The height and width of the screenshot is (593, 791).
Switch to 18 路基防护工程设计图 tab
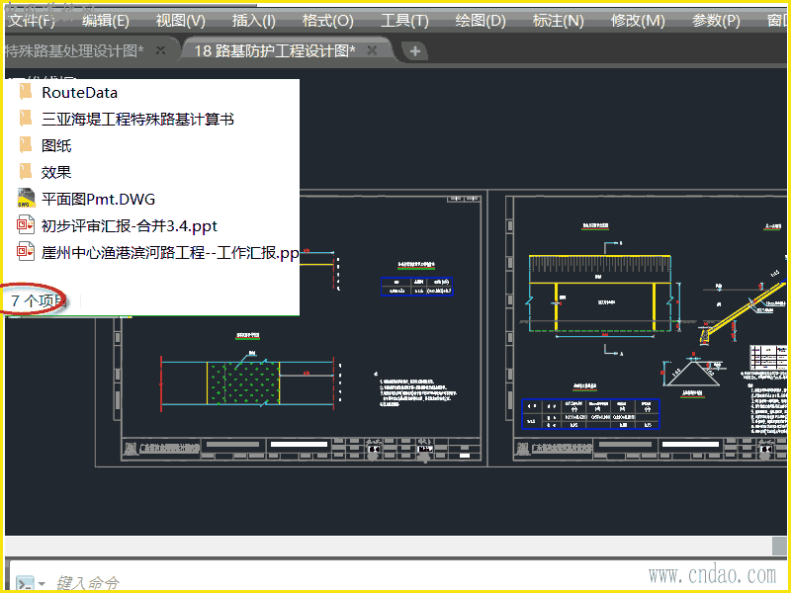275,51
